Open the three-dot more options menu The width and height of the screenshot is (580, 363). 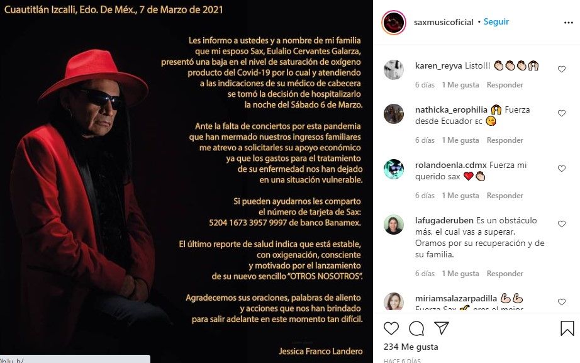point(569,23)
